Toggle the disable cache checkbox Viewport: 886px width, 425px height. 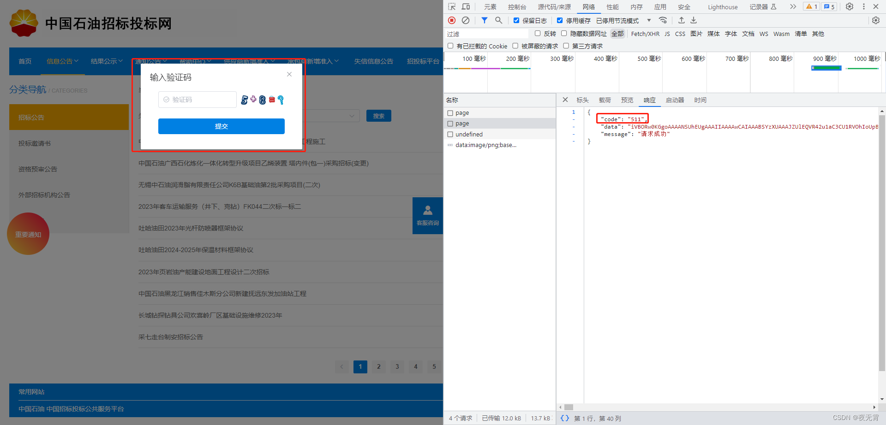(x=560, y=20)
